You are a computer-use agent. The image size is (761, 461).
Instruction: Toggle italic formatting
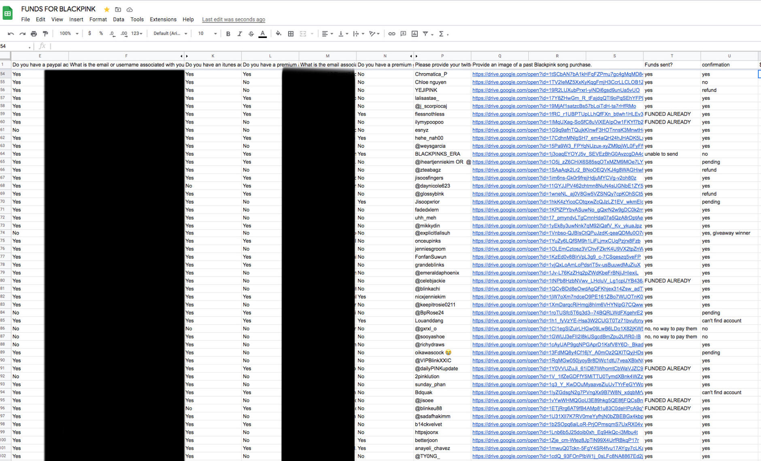pyautogui.click(x=239, y=34)
